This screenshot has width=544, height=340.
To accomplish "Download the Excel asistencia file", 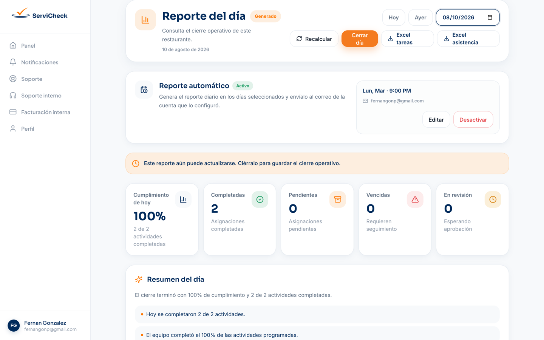I will 468,39.
